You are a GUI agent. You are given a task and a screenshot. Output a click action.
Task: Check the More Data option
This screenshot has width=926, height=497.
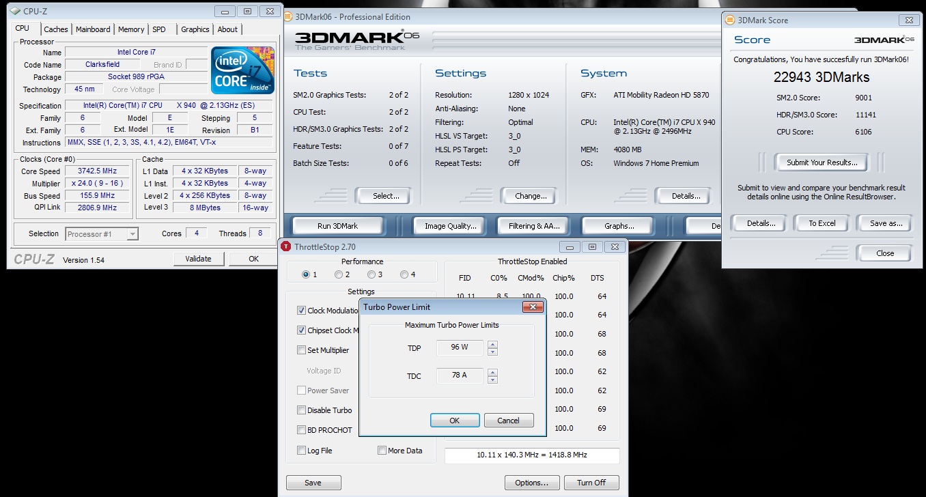[x=382, y=451]
